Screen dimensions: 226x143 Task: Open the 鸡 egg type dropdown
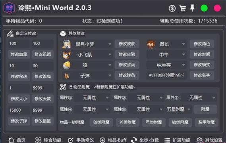tap(92, 65)
